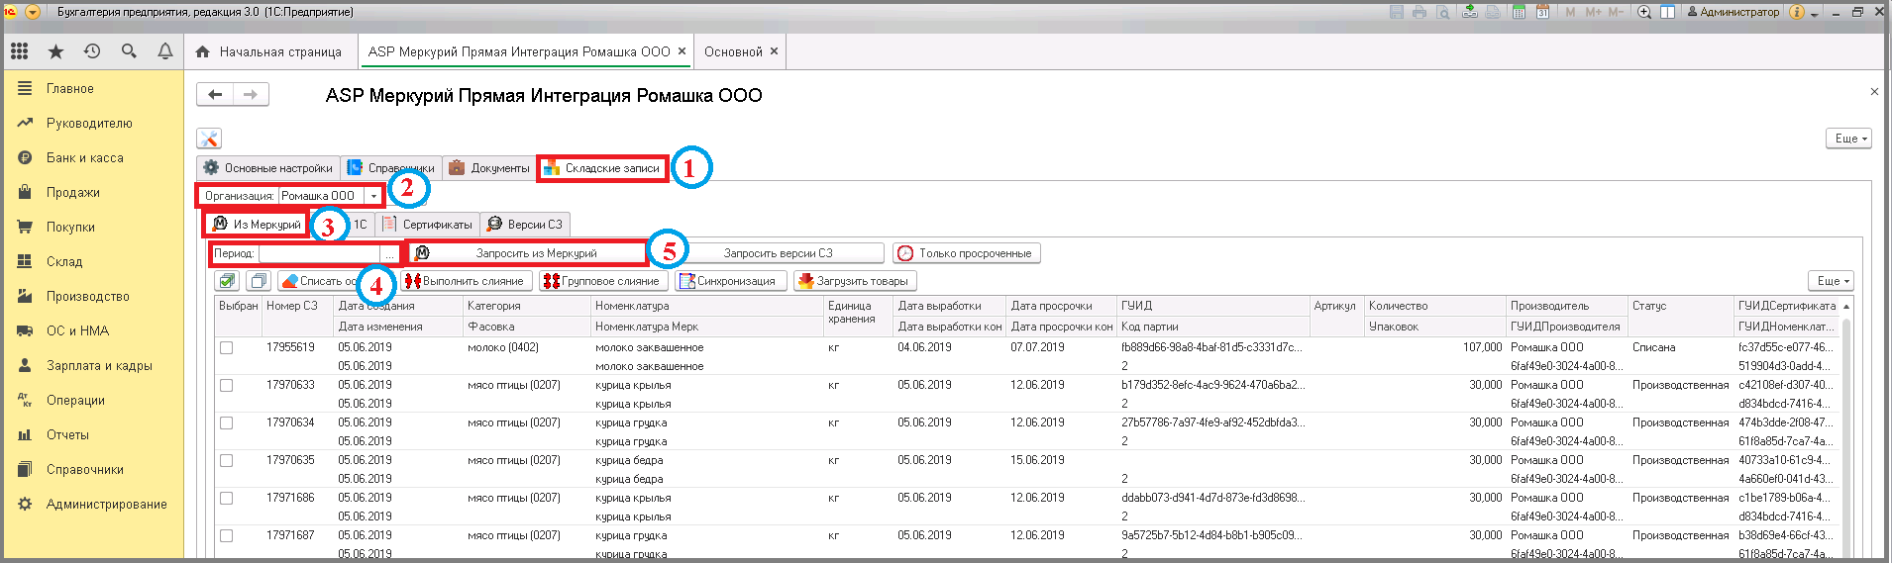Open Администрирование in sidebar
Viewport: 1892px width, 563px height.
click(106, 505)
